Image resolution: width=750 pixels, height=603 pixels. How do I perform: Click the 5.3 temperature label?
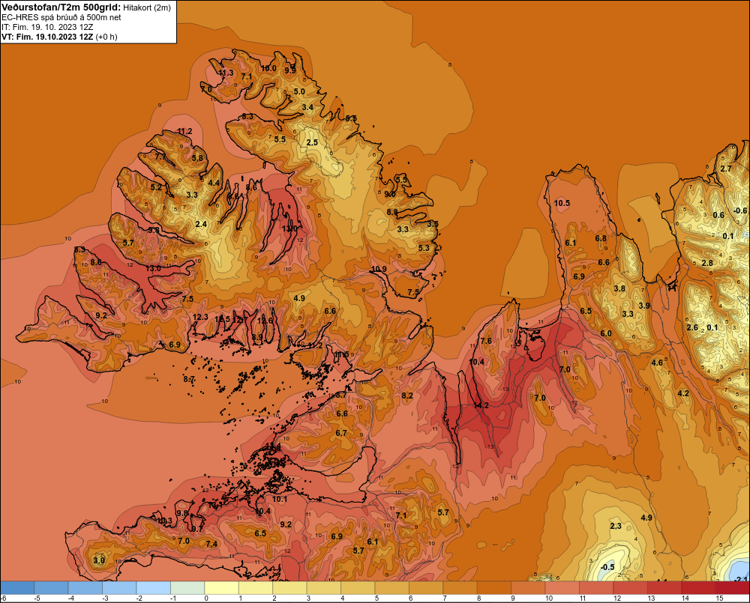click(x=424, y=248)
